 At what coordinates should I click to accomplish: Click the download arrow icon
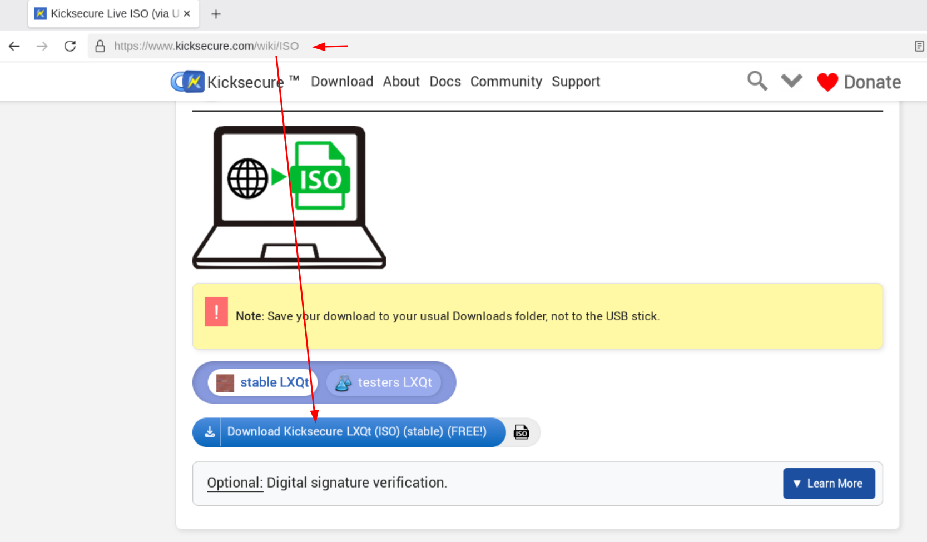tap(210, 432)
